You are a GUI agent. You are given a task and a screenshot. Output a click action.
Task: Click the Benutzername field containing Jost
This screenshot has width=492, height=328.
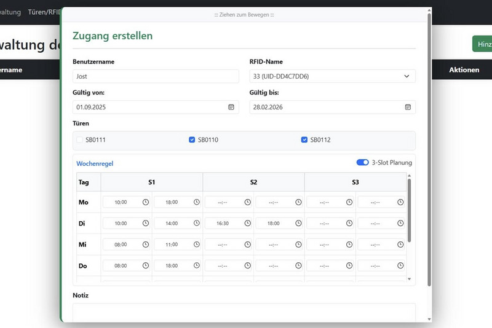click(x=156, y=76)
